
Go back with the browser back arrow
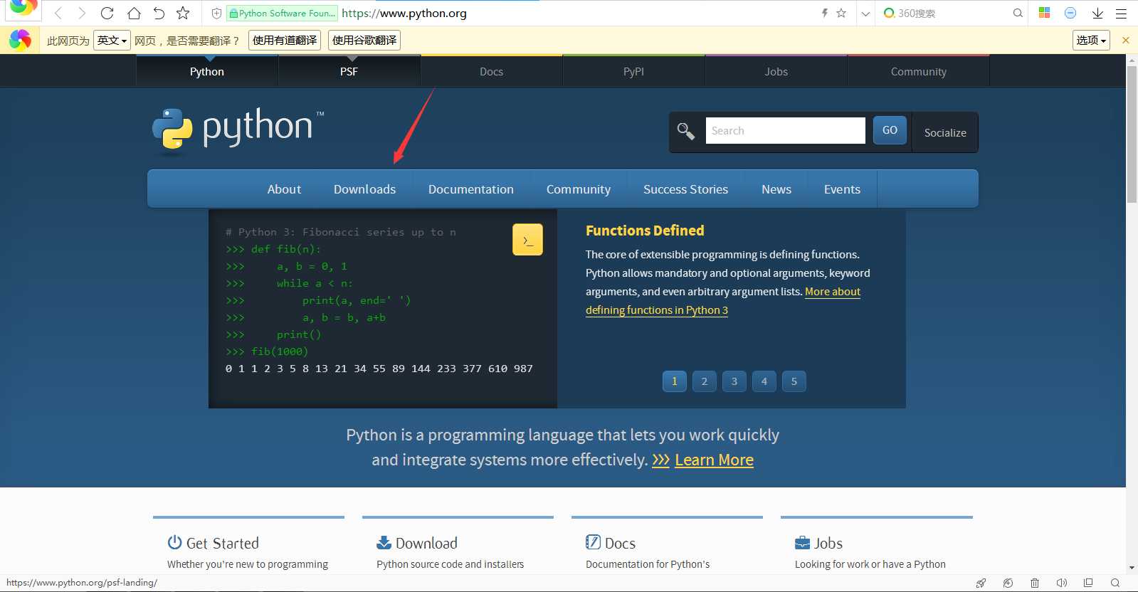tap(58, 13)
